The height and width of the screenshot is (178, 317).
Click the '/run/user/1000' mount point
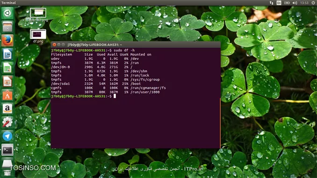coord(145,92)
